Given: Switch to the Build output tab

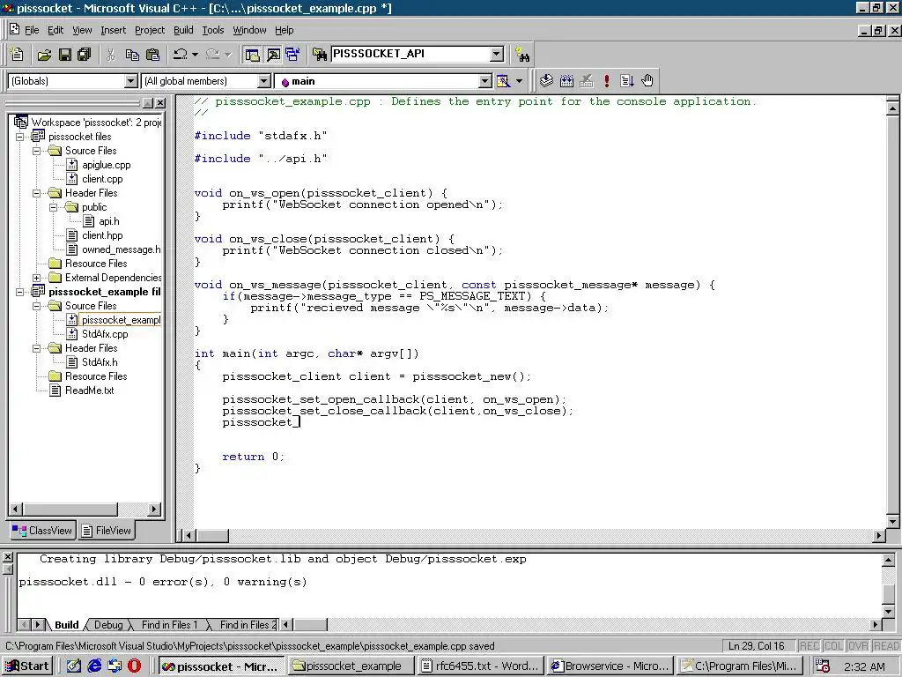Looking at the screenshot, I should click(67, 625).
